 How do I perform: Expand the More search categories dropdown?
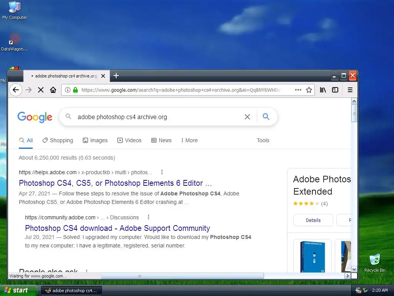pyautogui.click(x=189, y=140)
